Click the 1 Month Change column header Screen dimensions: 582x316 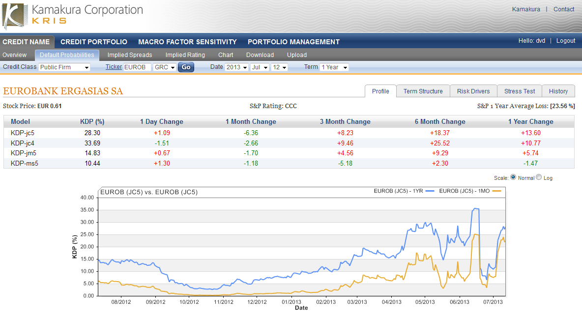click(251, 122)
